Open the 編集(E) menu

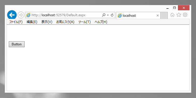pos(32,22)
